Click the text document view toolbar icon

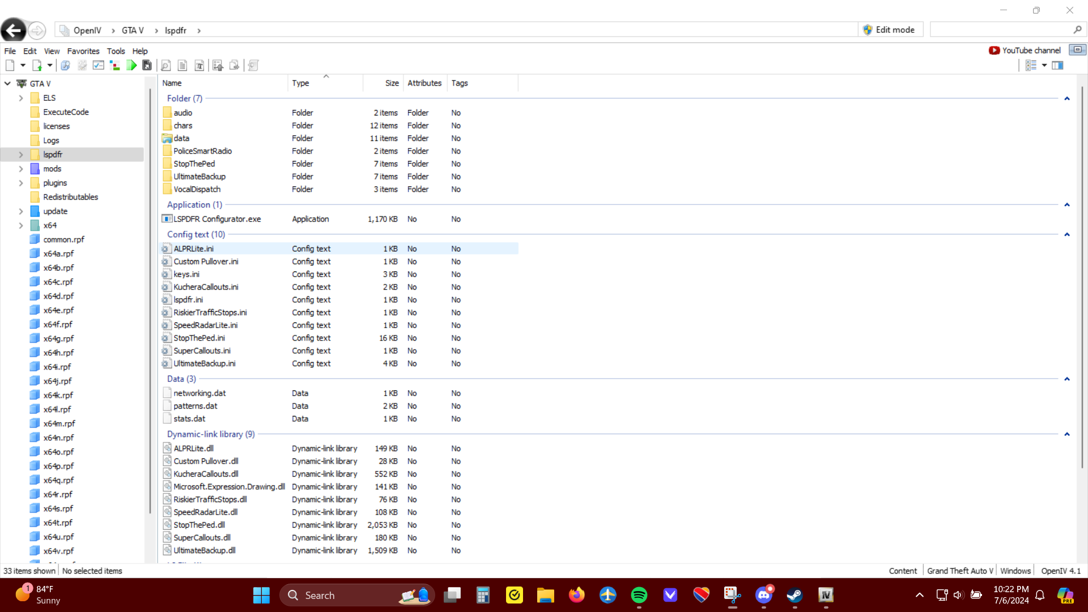(182, 66)
